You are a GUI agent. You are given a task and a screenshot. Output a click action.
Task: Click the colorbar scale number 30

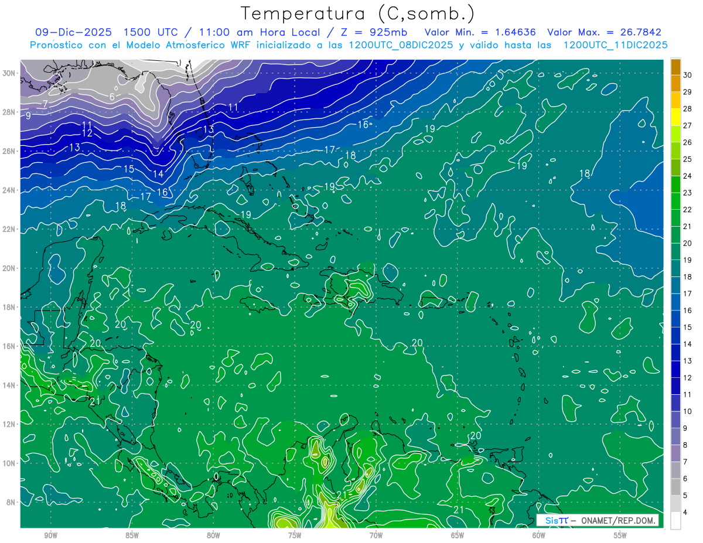pyautogui.click(x=688, y=75)
